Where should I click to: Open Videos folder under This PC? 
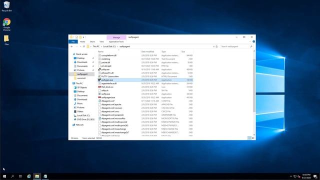(x=80, y=111)
